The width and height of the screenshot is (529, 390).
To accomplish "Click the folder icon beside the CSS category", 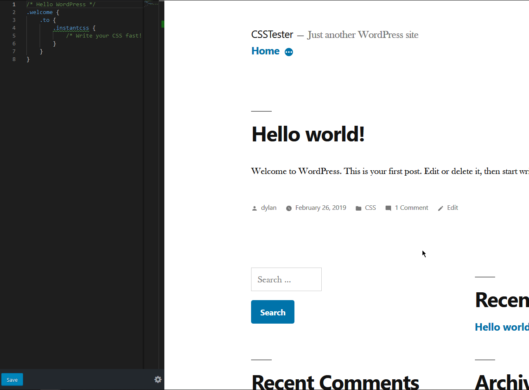I will coord(359,208).
